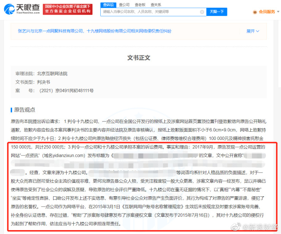Switch to the 查关系 search tab
Screen dimensions: 281x234
click(x=156, y=5)
